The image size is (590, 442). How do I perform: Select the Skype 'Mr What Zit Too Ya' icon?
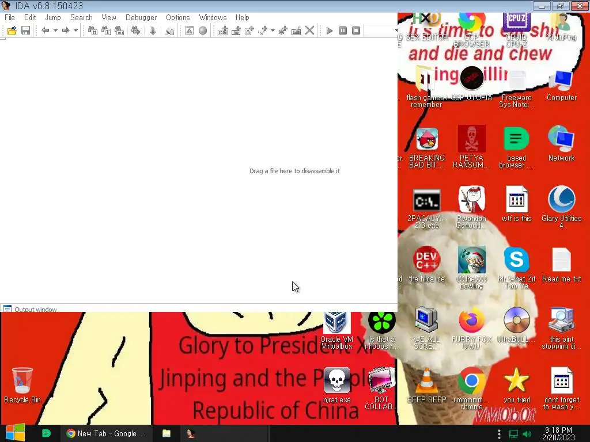click(x=517, y=268)
